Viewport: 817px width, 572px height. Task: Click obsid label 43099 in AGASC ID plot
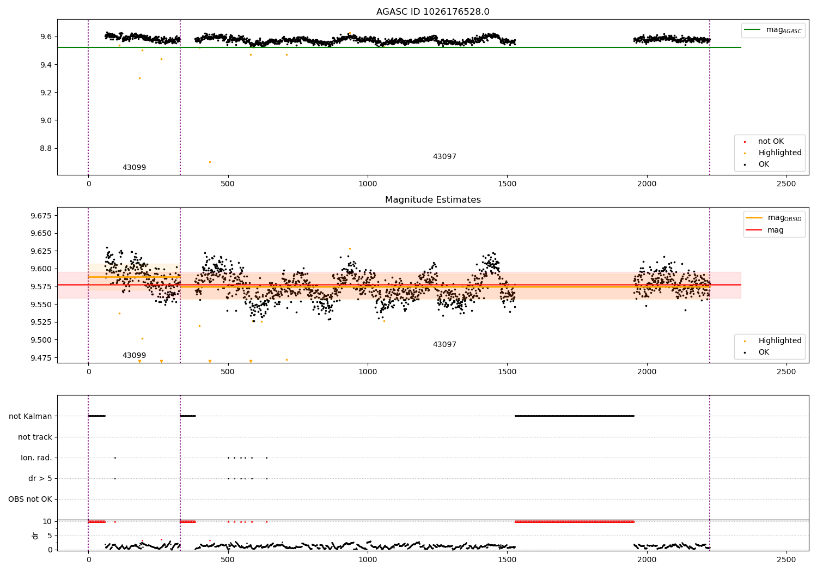pos(134,168)
